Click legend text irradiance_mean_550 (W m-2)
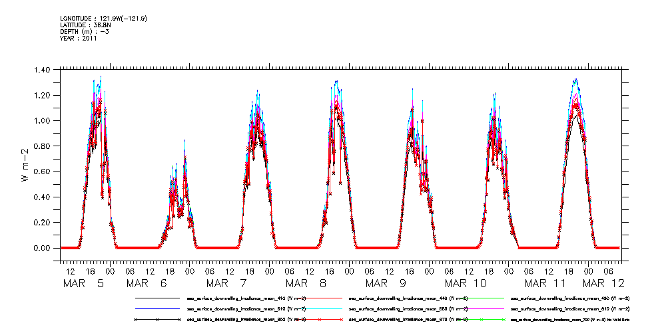The height and width of the screenshot is (335, 672). (408, 309)
